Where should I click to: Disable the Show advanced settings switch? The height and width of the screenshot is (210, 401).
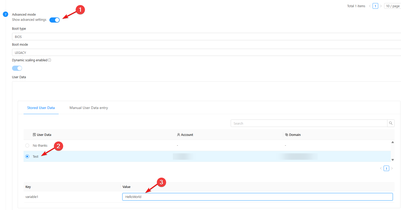(x=55, y=20)
